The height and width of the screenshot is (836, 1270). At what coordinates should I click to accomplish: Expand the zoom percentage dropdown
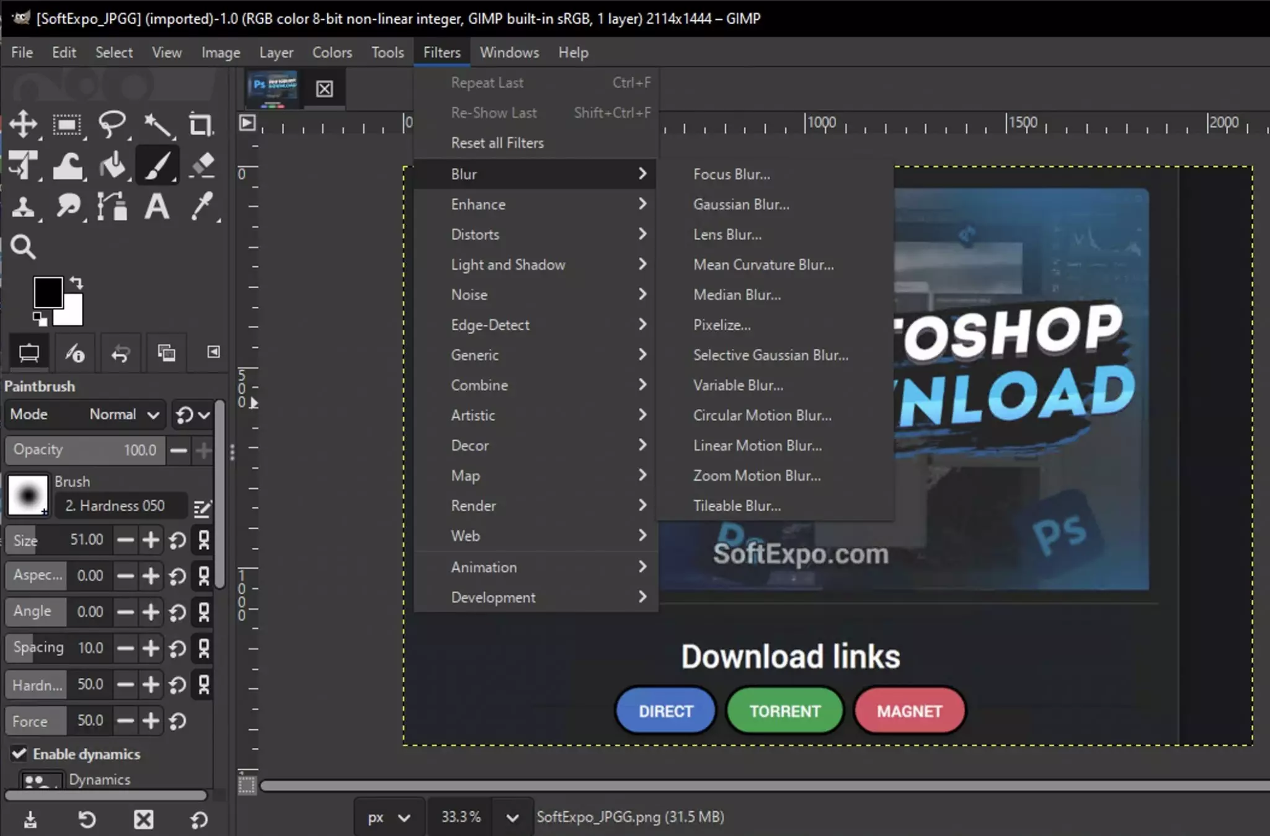point(512,817)
